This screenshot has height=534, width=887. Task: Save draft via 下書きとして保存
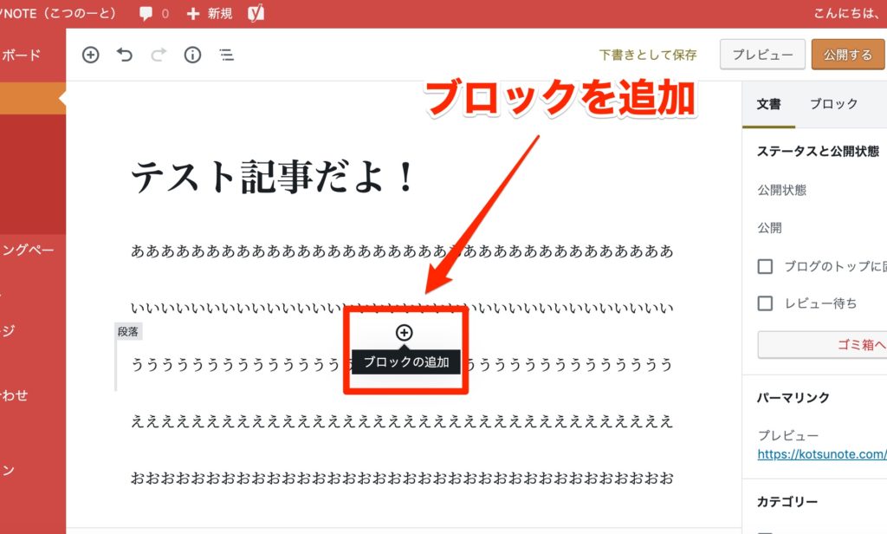coord(648,55)
